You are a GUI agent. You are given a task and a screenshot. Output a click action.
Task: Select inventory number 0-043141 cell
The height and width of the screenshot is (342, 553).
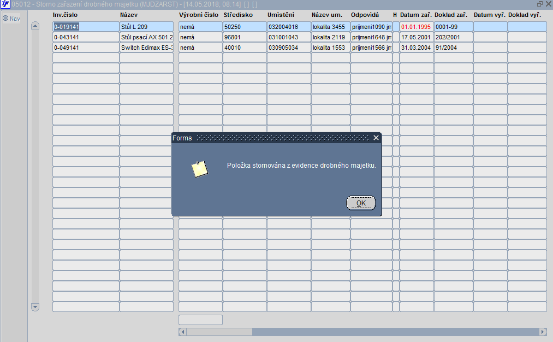coord(86,37)
